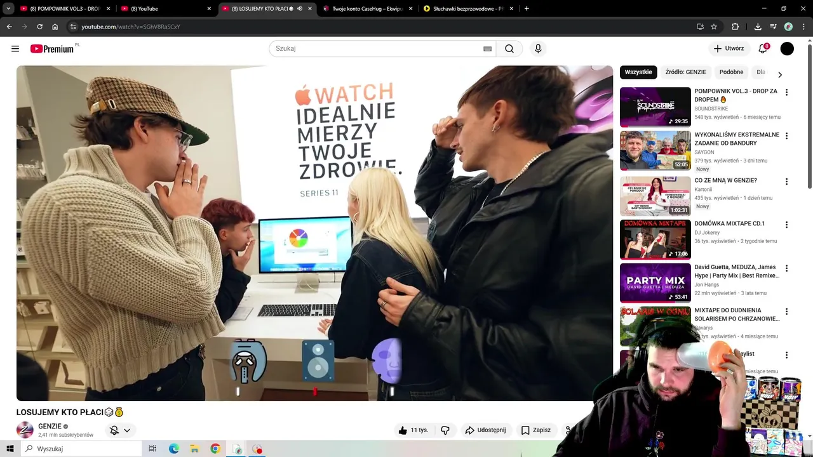Screen dimensions: 813x457
Task: View site information icon in address bar
Action: (73, 27)
